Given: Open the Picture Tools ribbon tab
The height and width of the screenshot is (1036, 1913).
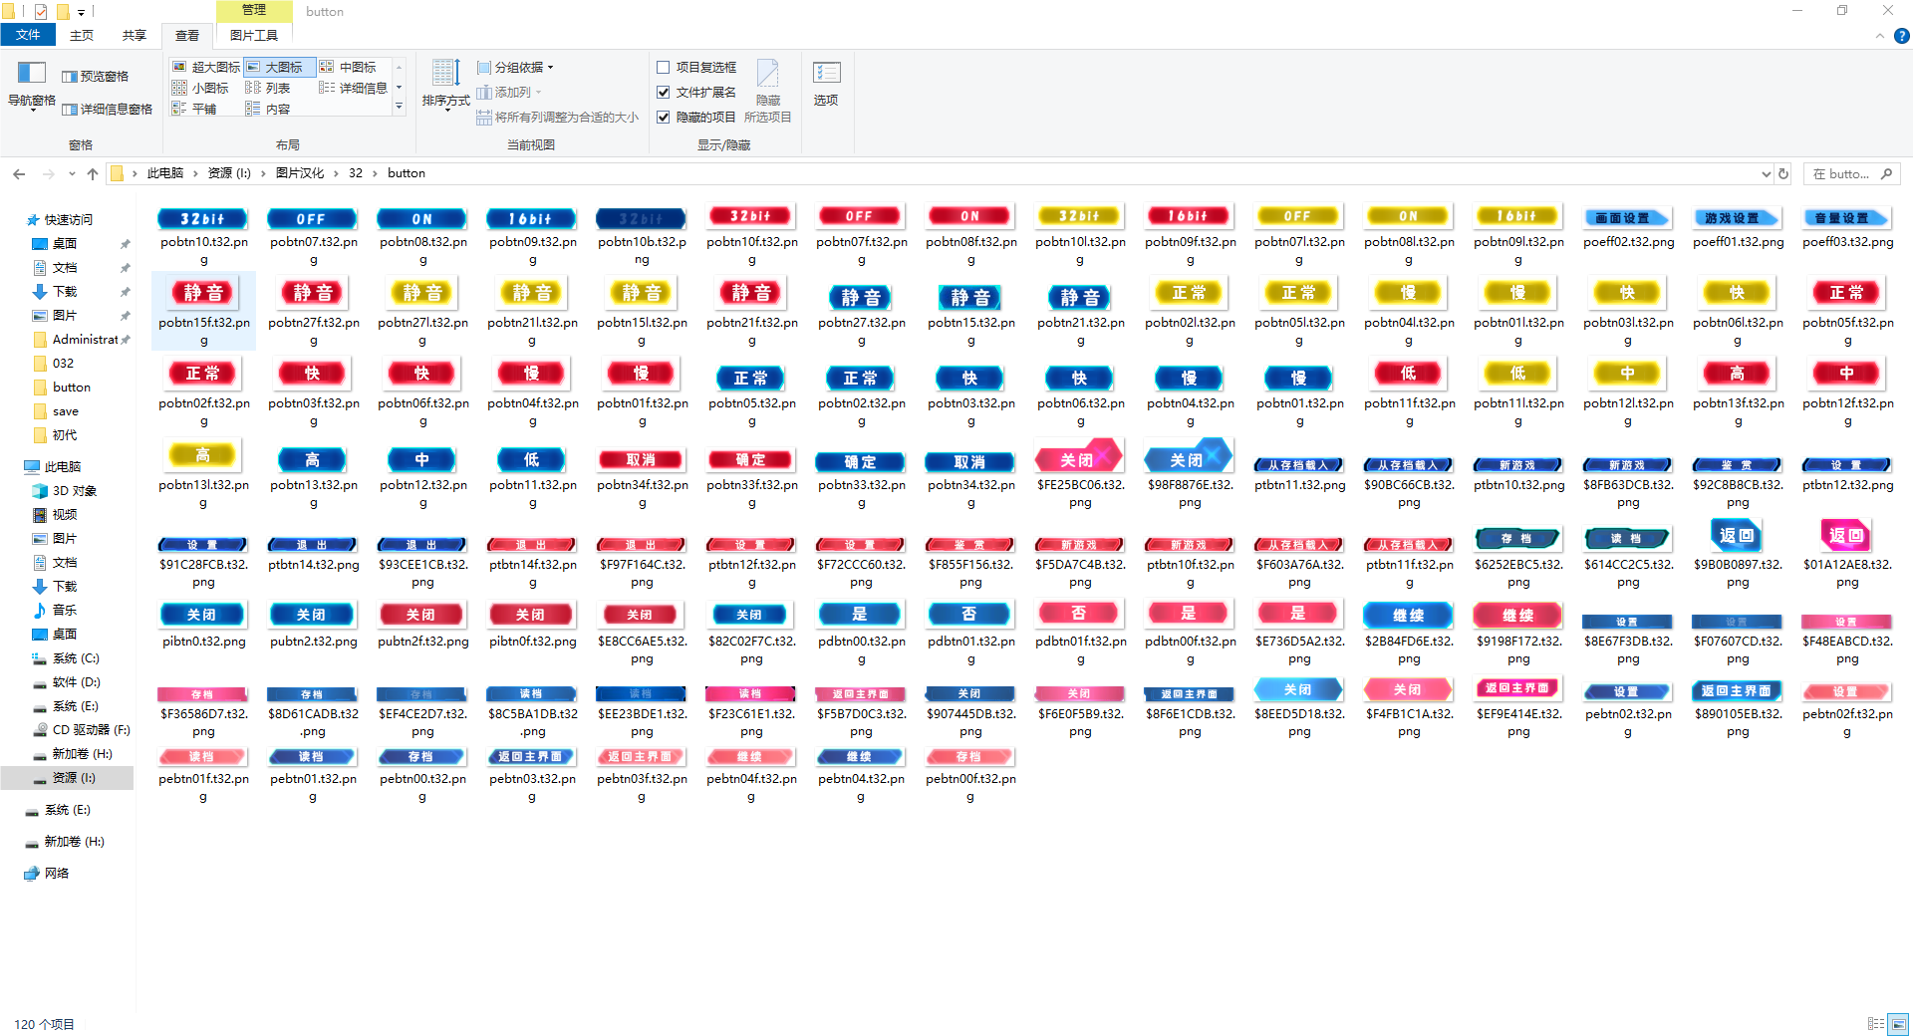Looking at the screenshot, I should (x=253, y=36).
